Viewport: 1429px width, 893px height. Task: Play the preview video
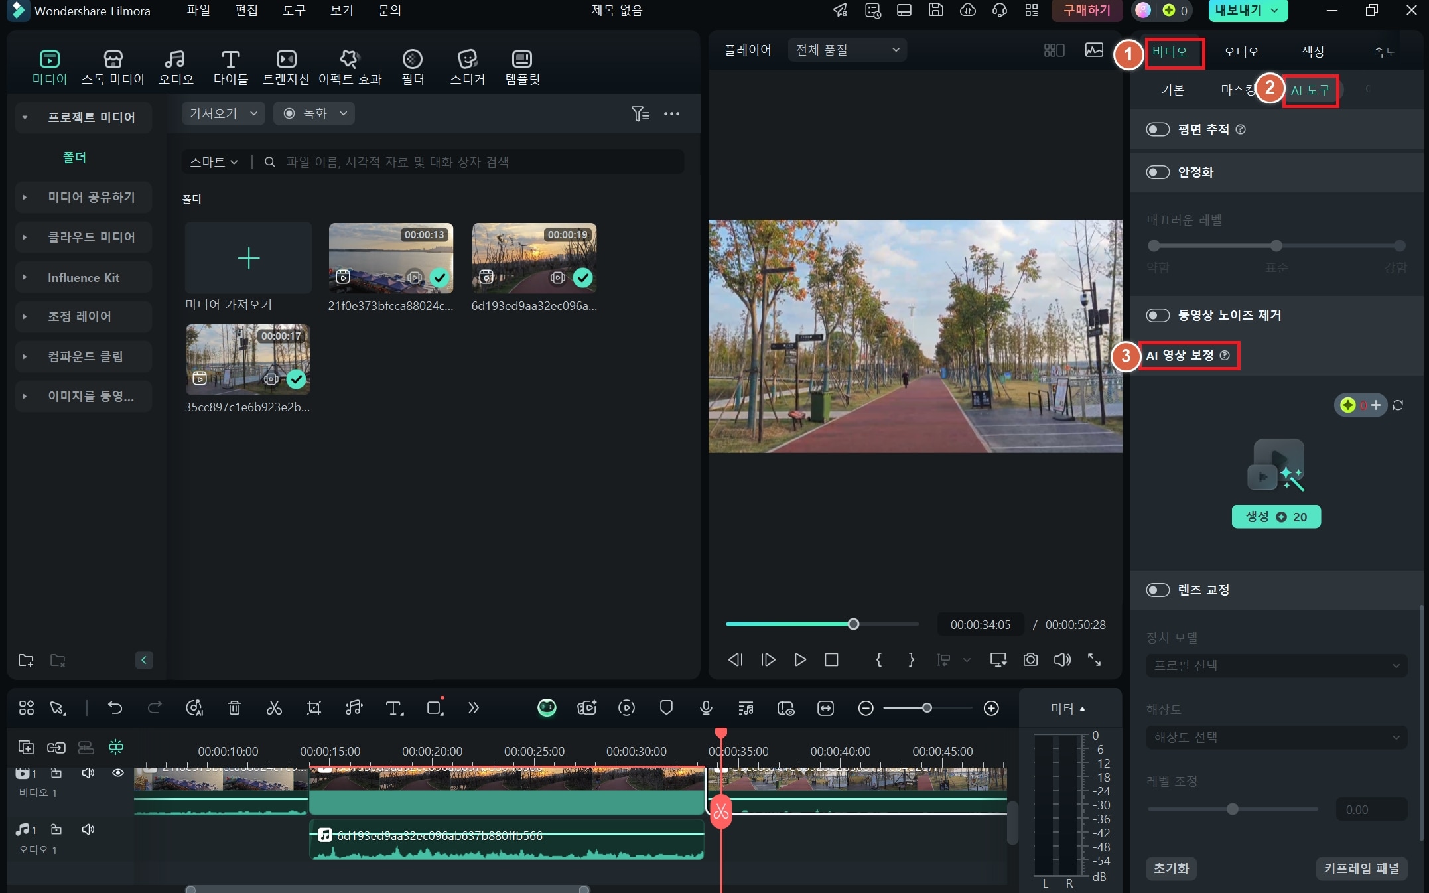coord(800,659)
